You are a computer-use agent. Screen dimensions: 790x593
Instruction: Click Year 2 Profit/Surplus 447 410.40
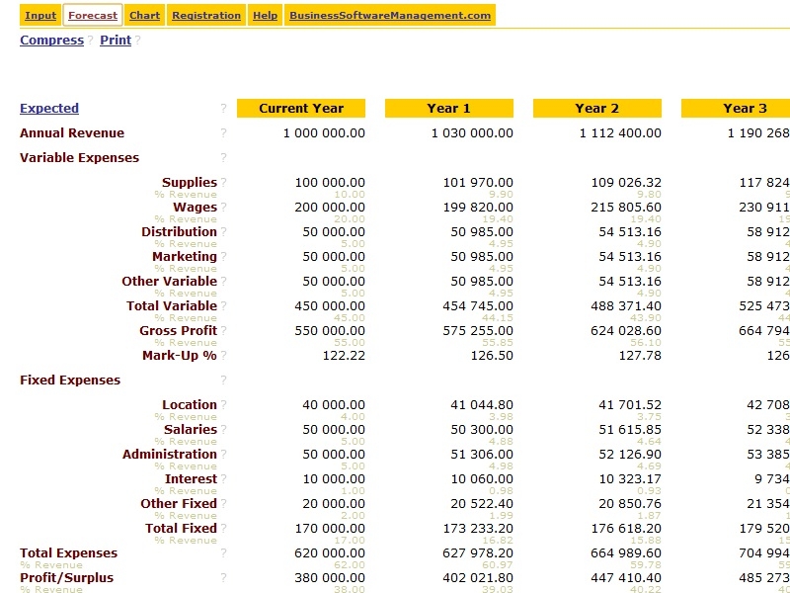point(626,578)
